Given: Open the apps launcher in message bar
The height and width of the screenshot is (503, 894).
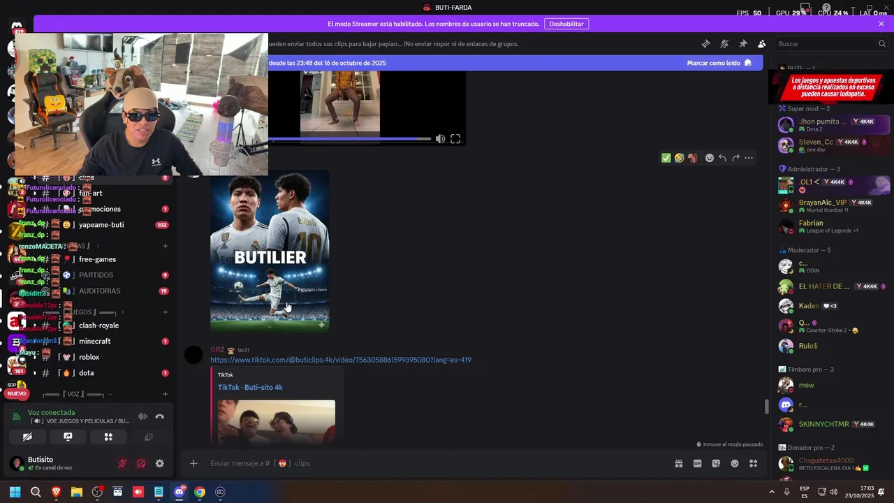Looking at the screenshot, I should [x=754, y=463].
